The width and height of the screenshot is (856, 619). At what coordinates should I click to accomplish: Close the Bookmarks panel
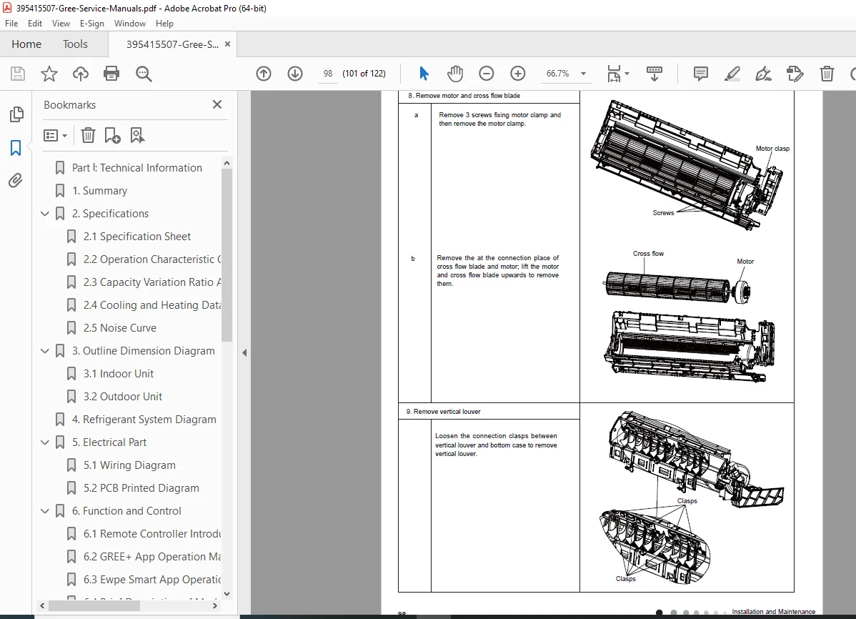click(217, 104)
